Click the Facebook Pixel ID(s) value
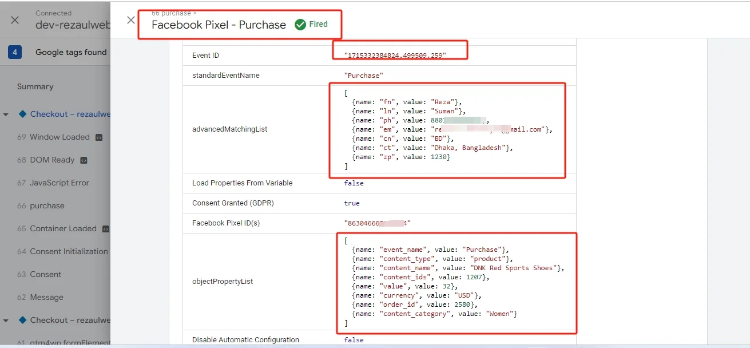Image resolution: width=750 pixels, height=348 pixels. tap(377, 223)
